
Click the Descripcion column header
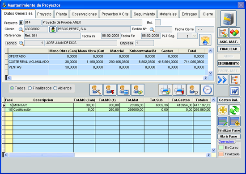click(x=43, y=100)
